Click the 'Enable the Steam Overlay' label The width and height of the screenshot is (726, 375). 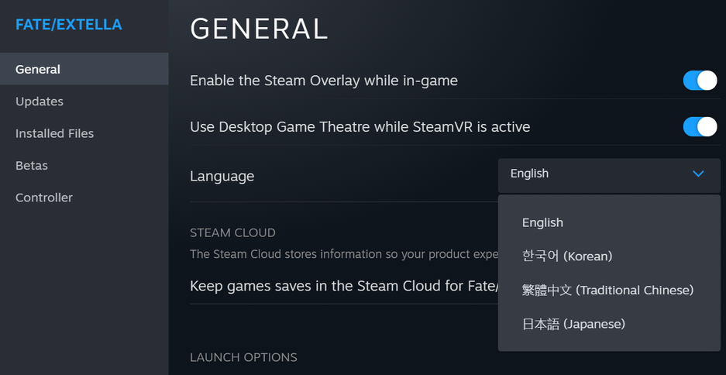[x=324, y=81]
